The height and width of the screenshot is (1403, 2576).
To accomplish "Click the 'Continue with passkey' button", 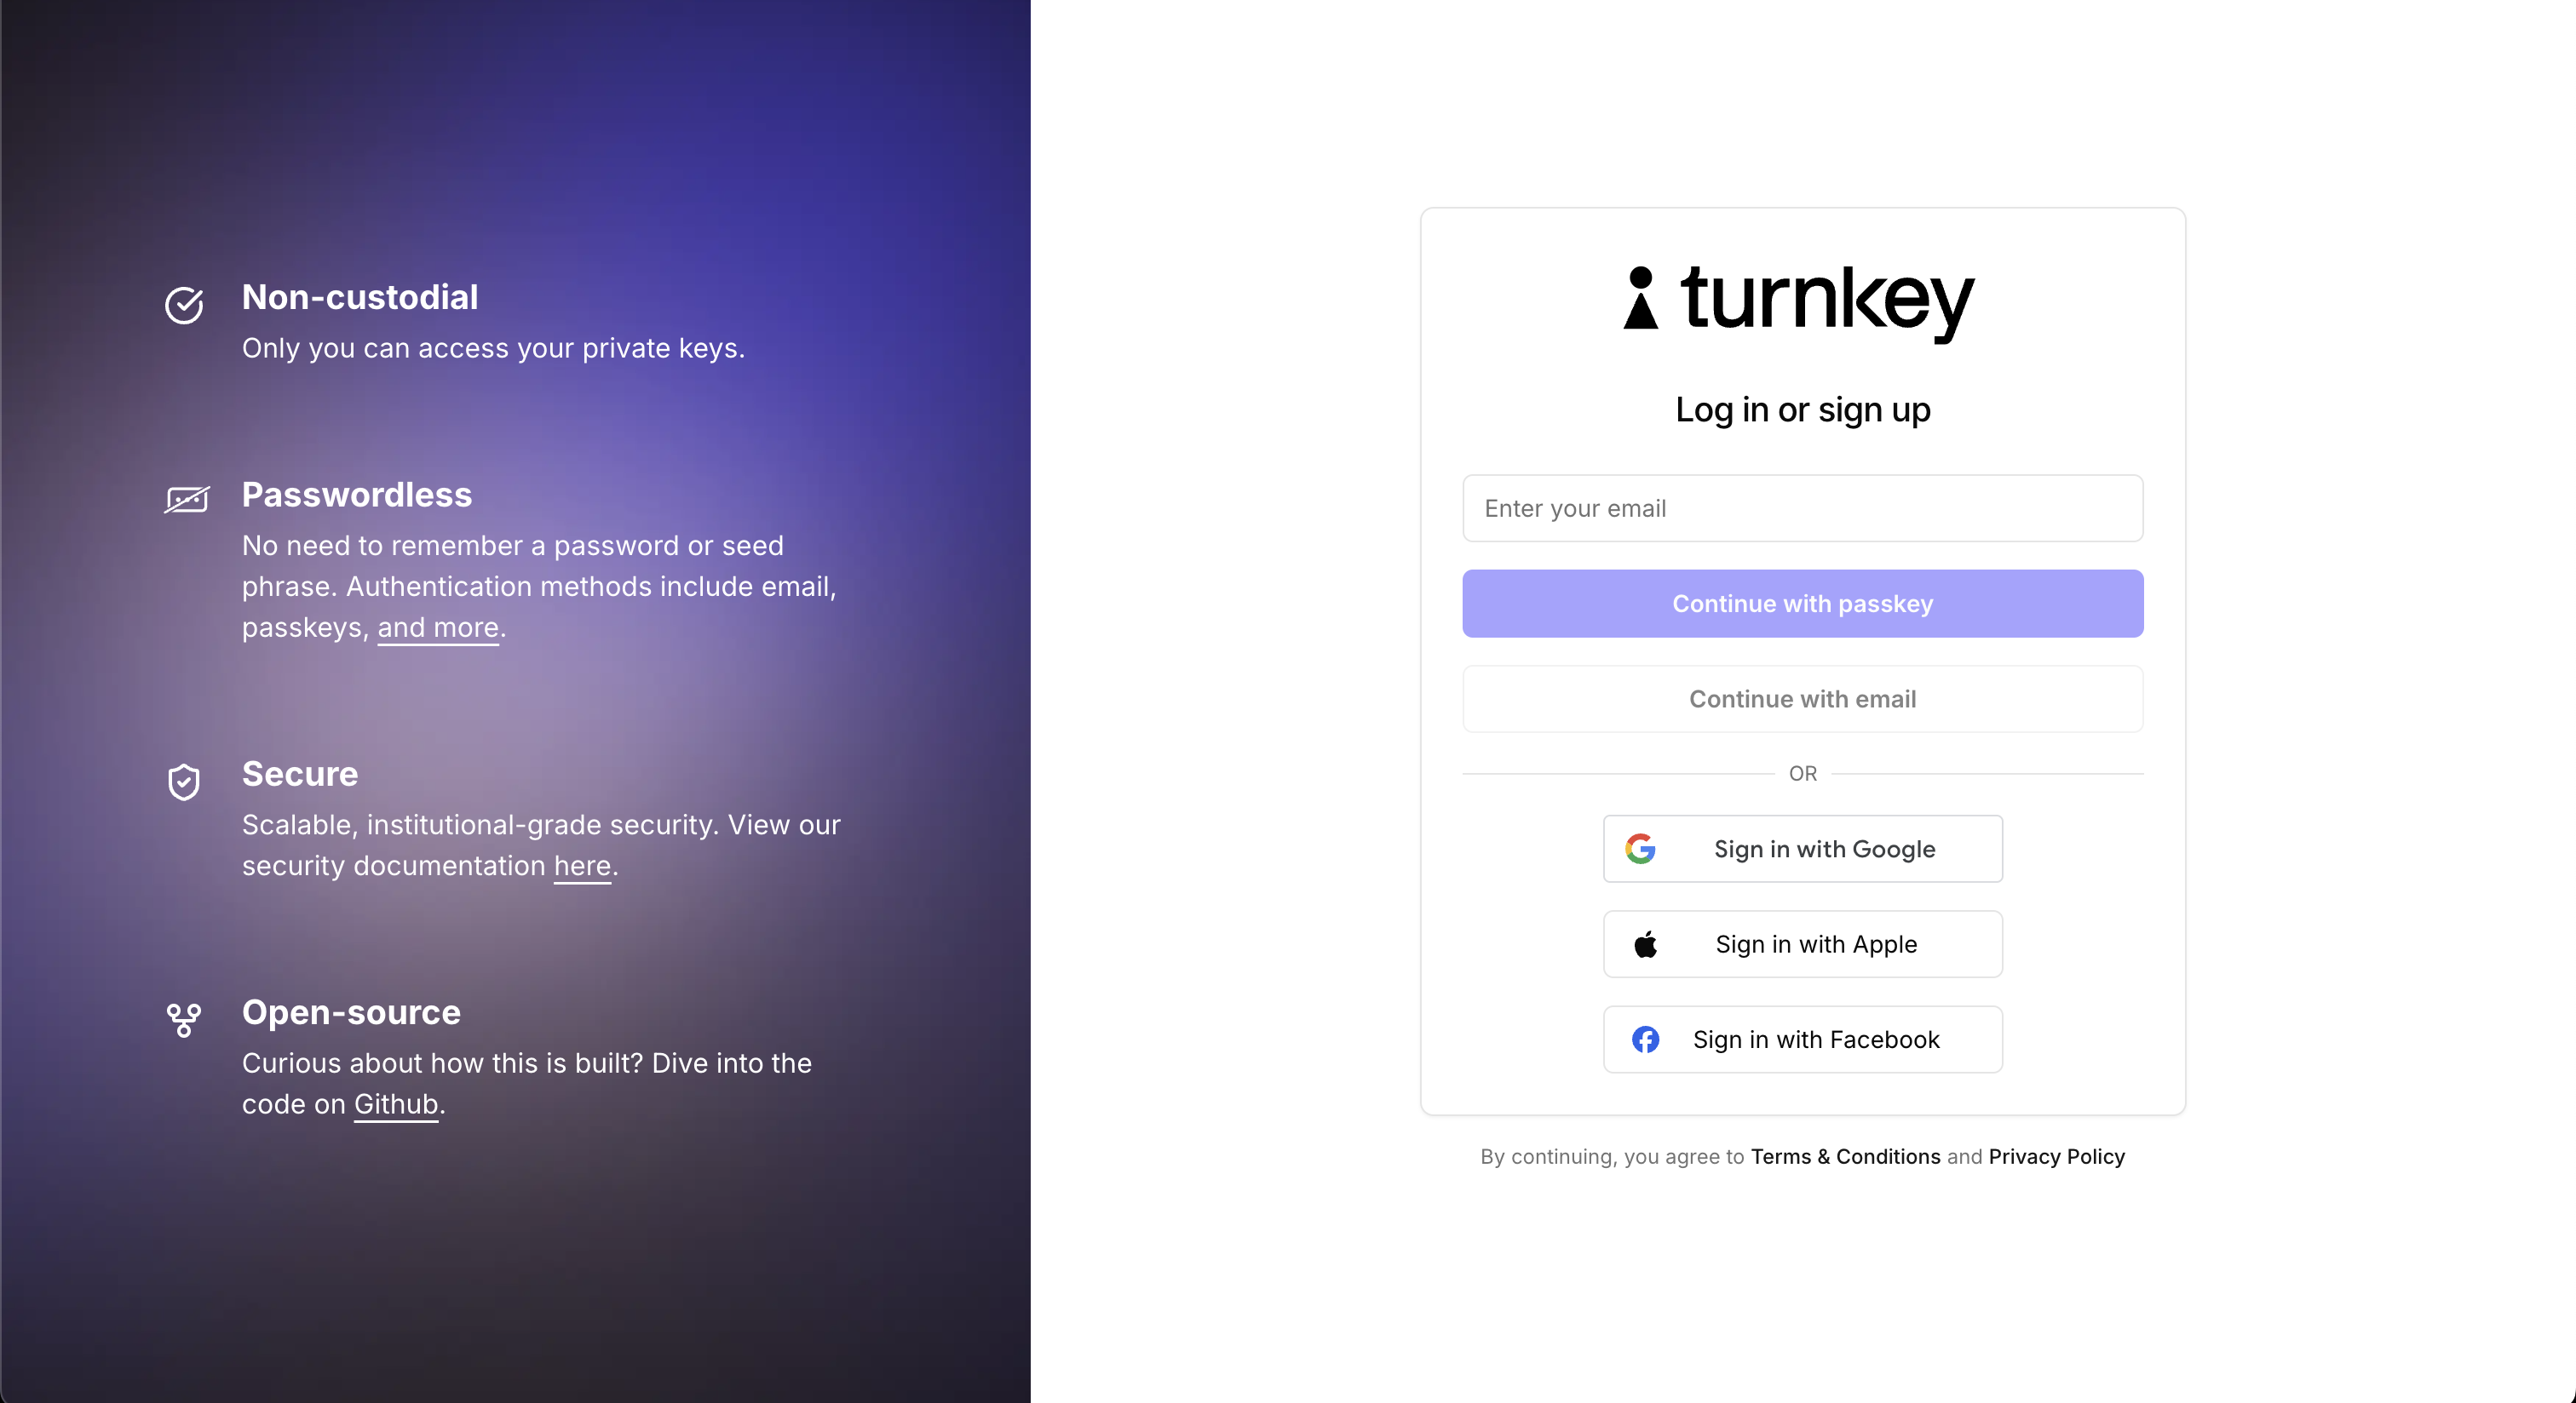I will pos(1803,603).
